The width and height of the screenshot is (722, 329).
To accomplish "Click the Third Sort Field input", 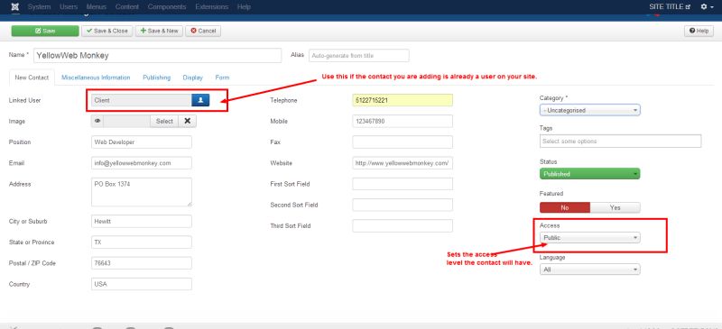I will (x=403, y=226).
